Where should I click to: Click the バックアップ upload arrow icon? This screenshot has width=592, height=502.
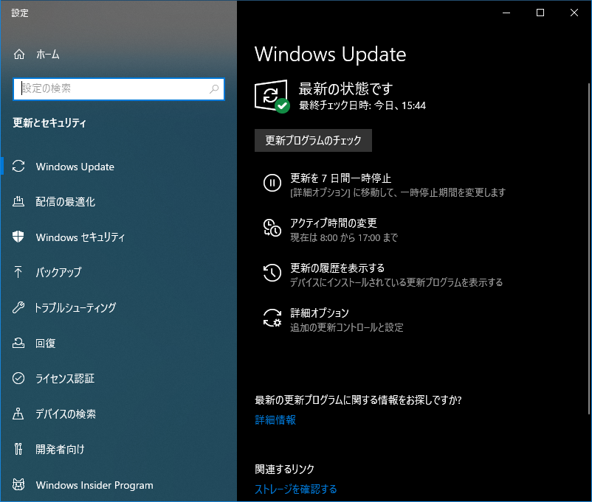18,272
